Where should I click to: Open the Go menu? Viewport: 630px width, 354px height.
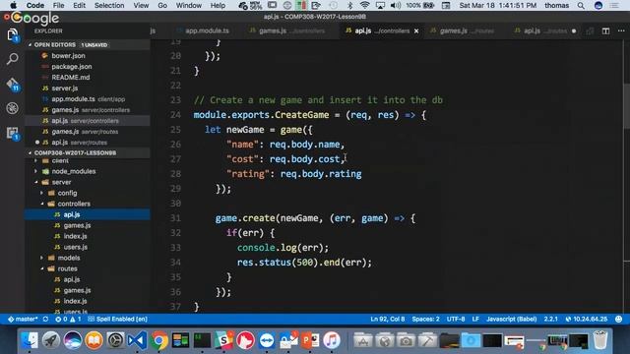click(162, 5)
